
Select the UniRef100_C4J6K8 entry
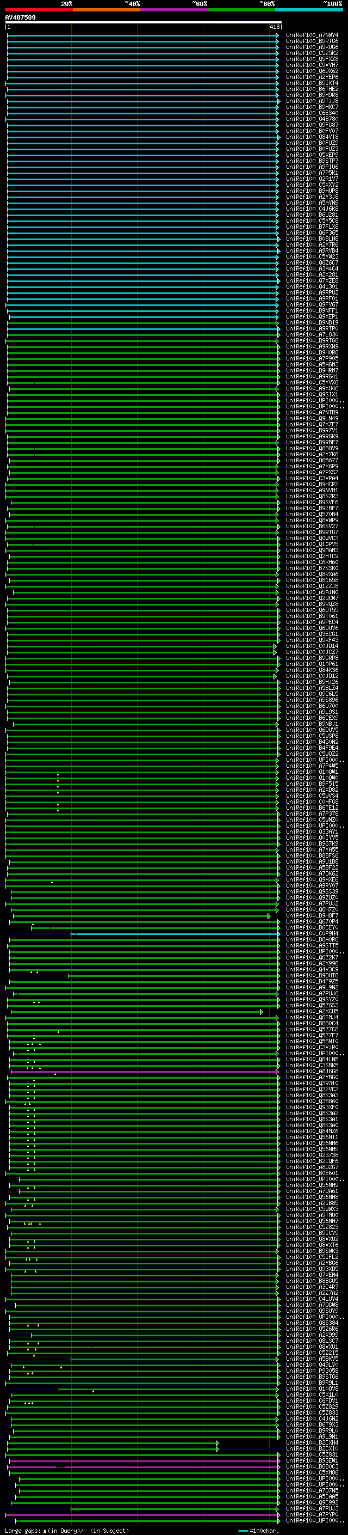tap(312, 209)
